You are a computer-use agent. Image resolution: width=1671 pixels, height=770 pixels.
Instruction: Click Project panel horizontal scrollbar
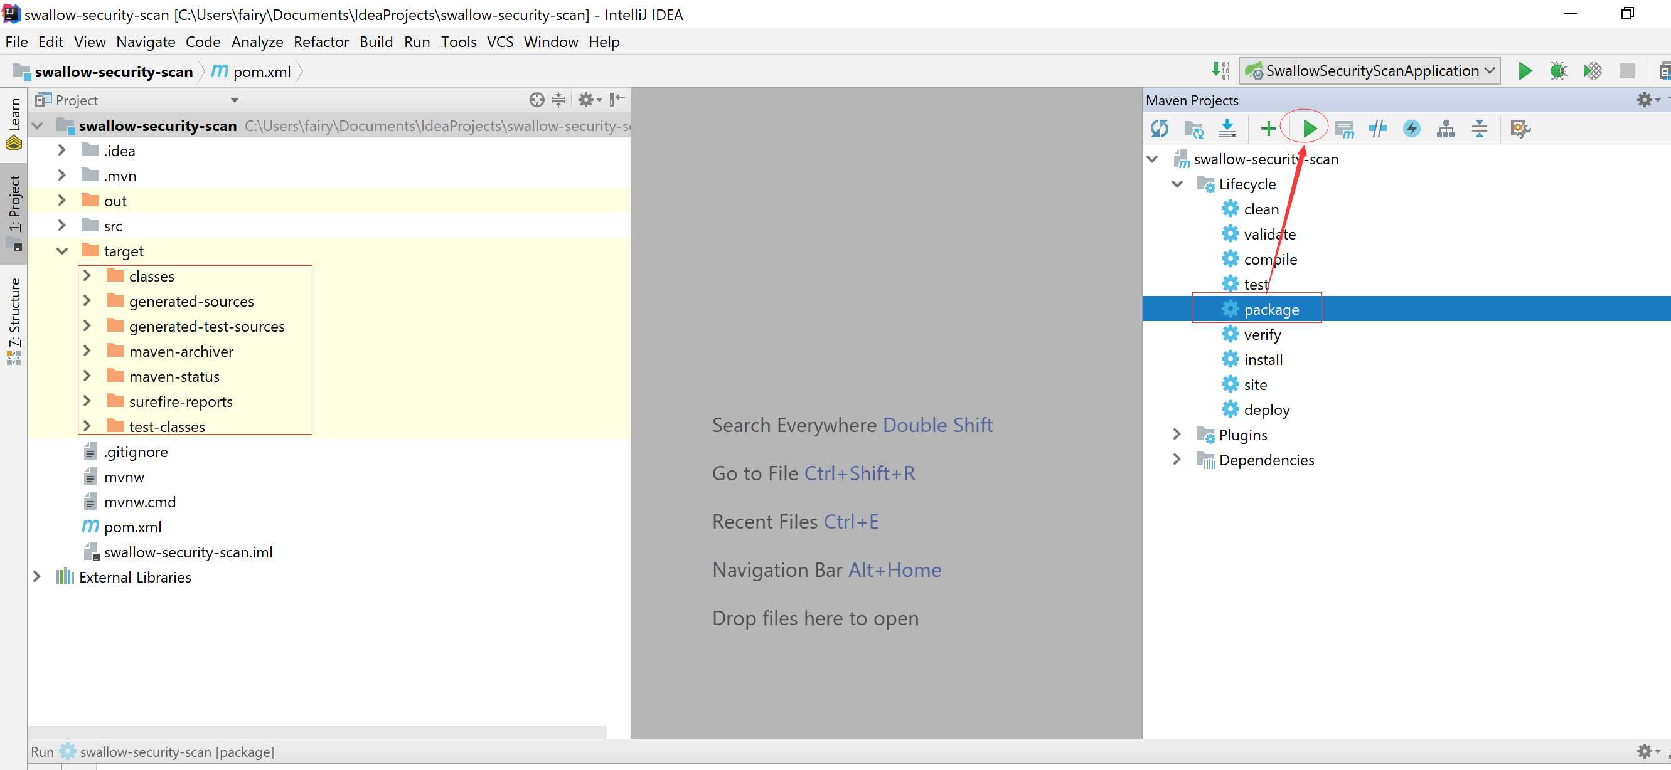tap(316, 732)
